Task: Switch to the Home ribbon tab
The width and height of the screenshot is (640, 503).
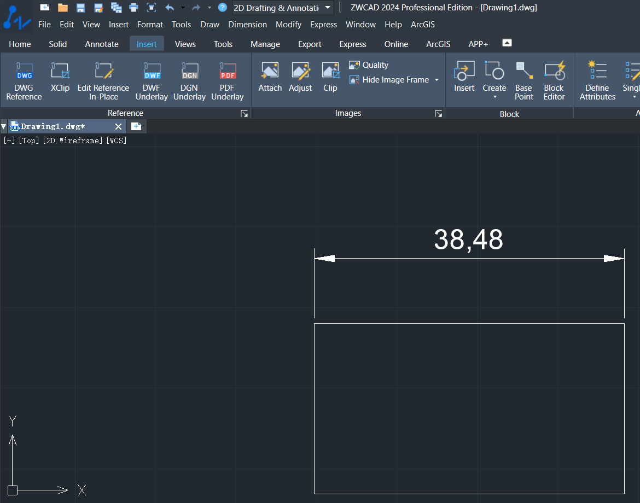Action: point(20,44)
